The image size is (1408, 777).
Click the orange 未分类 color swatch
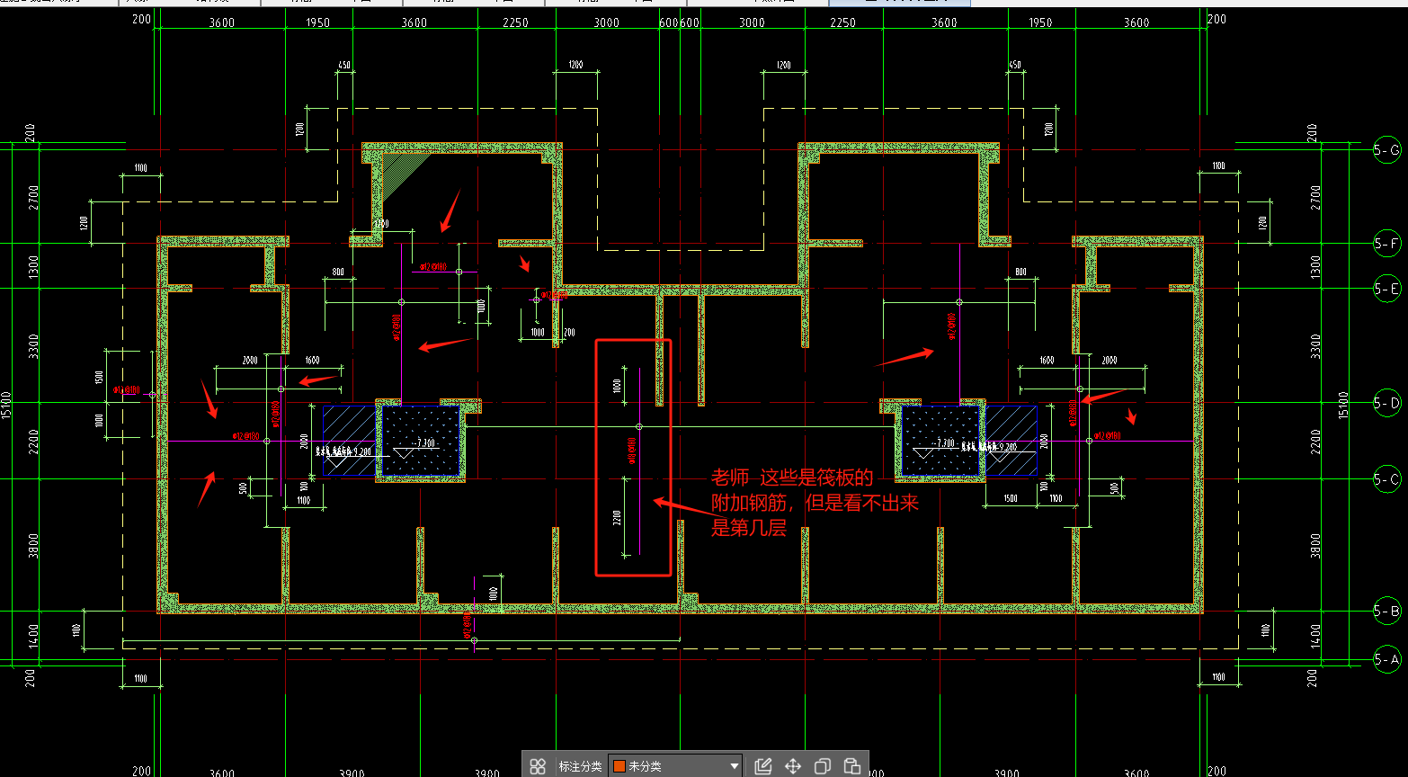tap(619, 766)
